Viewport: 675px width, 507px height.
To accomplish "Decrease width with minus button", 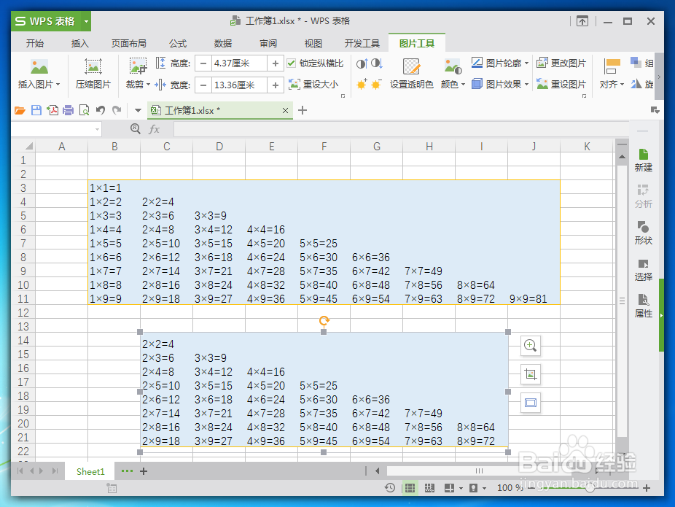I will coord(203,85).
